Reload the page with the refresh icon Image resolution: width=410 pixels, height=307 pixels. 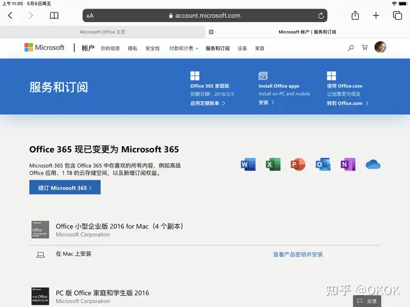coord(321,16)
